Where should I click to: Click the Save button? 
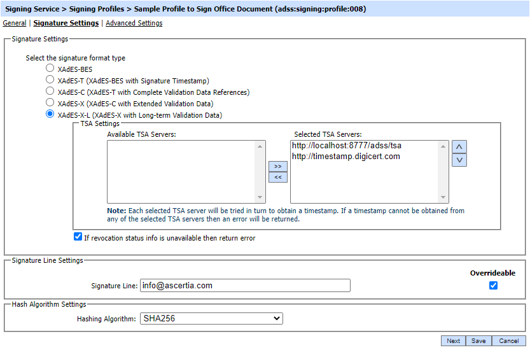(x=478, y=341)
